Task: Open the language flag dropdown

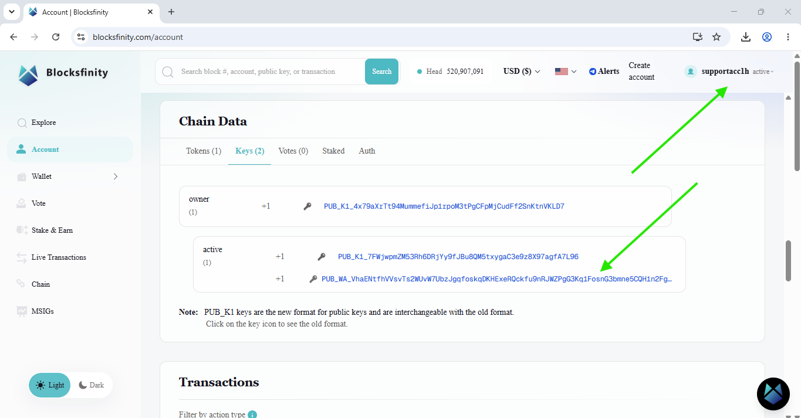Action: tap(566, 72)
